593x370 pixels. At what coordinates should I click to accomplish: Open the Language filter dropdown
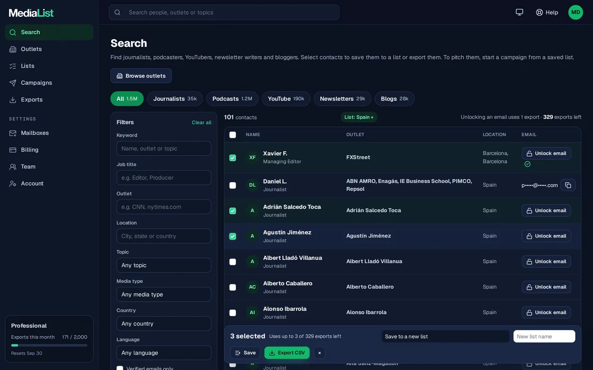[x=164, y=353]
